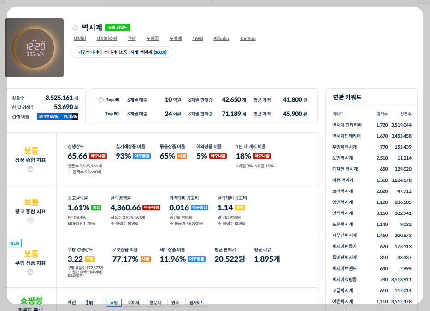Click the 실거래상품 비율 value 93%

[x=123, y=156]
